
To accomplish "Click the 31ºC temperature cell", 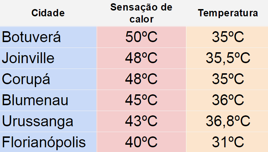I will point(227,142).
